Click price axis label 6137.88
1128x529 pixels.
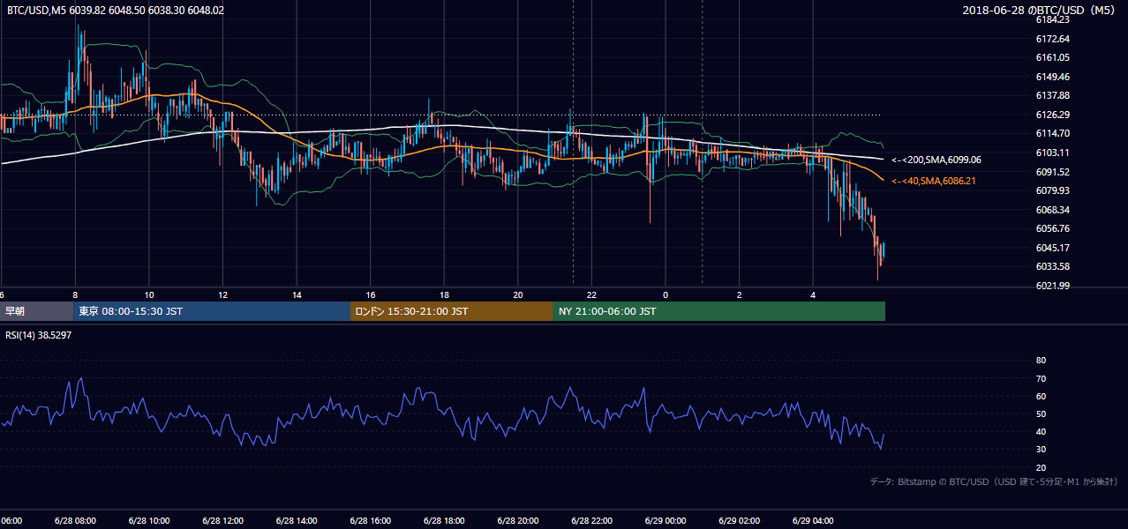point(1052,95)
